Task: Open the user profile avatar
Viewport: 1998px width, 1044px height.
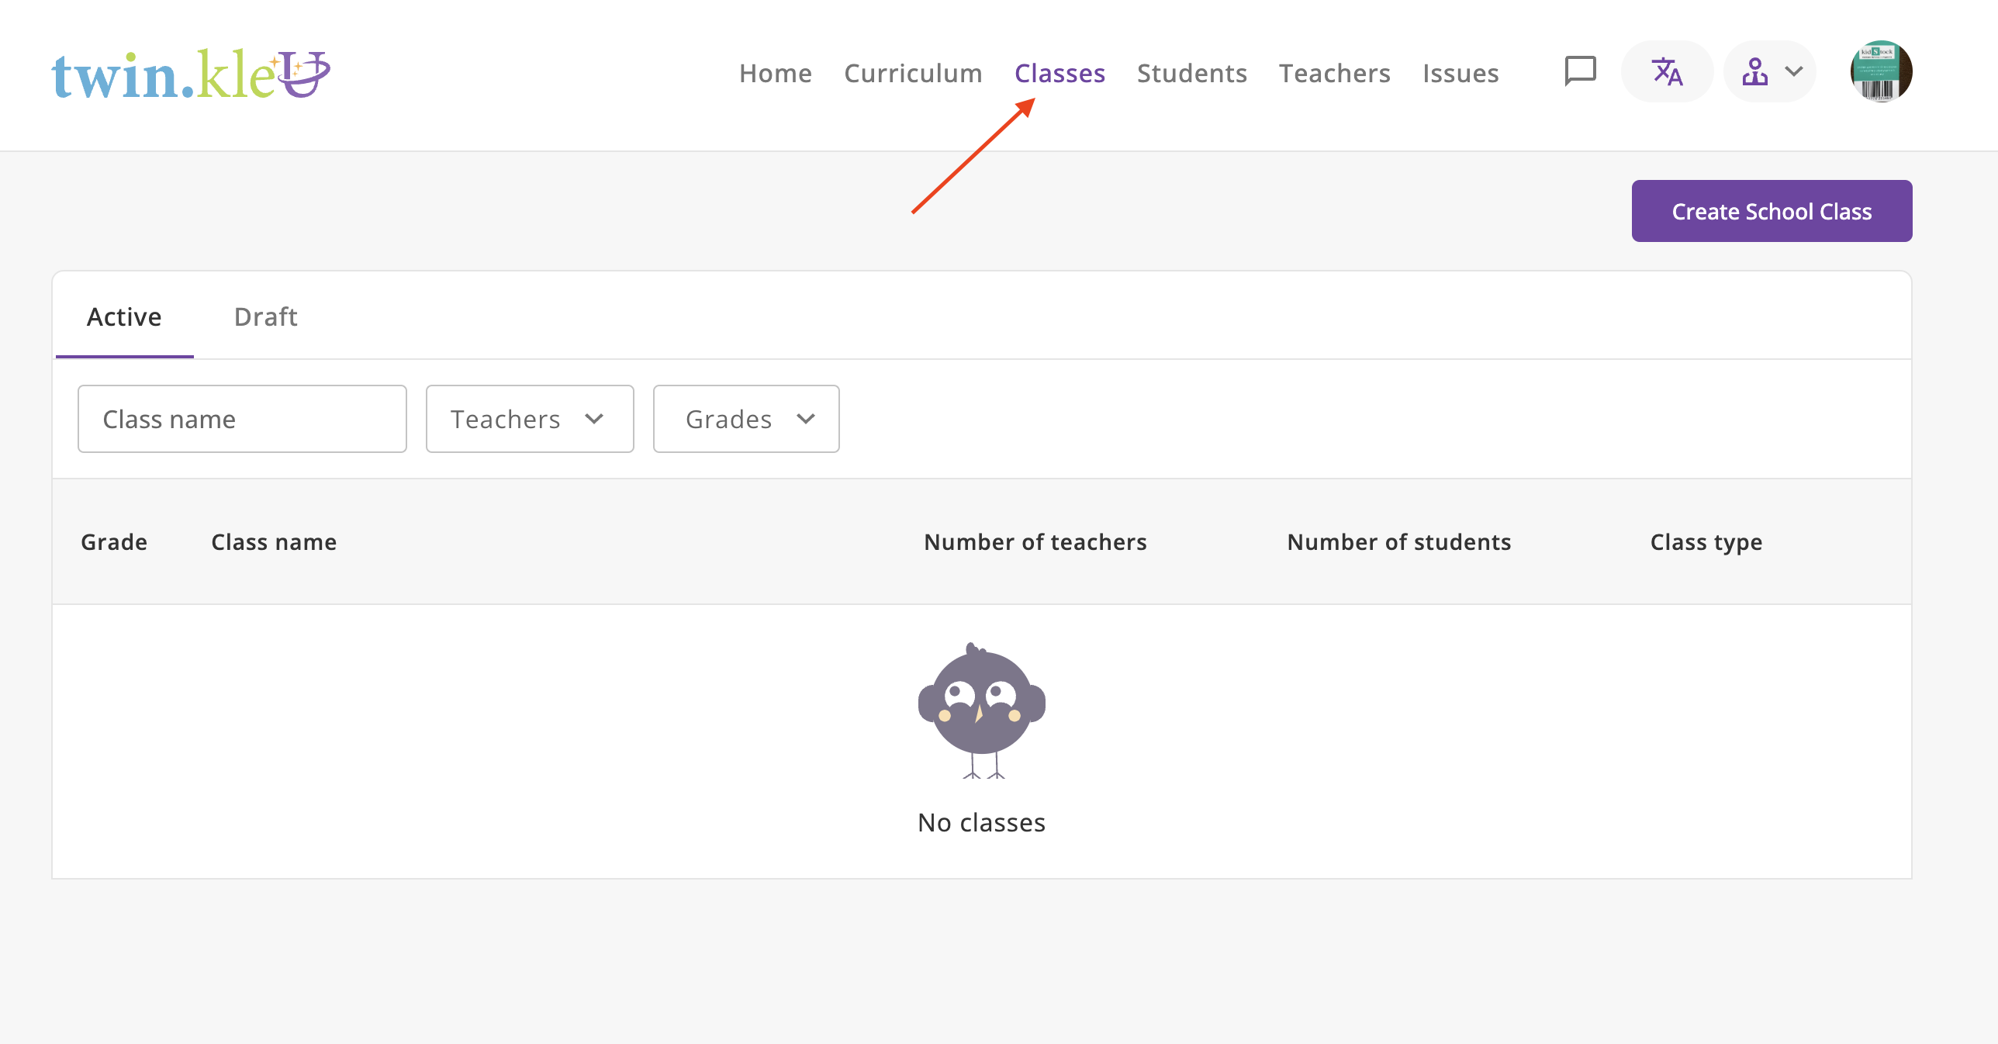Action: 1881,72
